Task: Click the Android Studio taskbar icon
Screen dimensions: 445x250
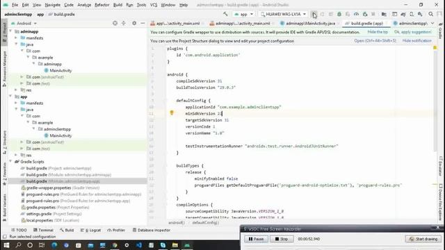Action: click(x=187, y=245)
